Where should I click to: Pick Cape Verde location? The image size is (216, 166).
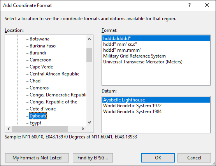point(41,67)
